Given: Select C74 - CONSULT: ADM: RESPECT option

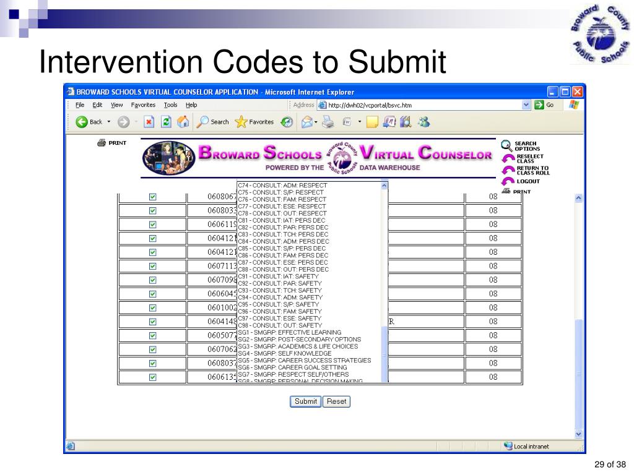Looking at the screenshot, I should (282, 186).
